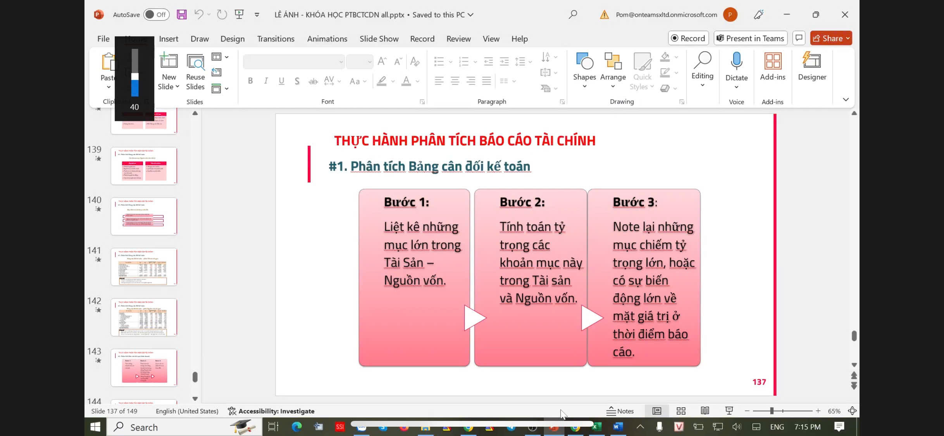Collapse the ribbon with chevron
This screenshot has width=944, height=436.
coord(846,100)
